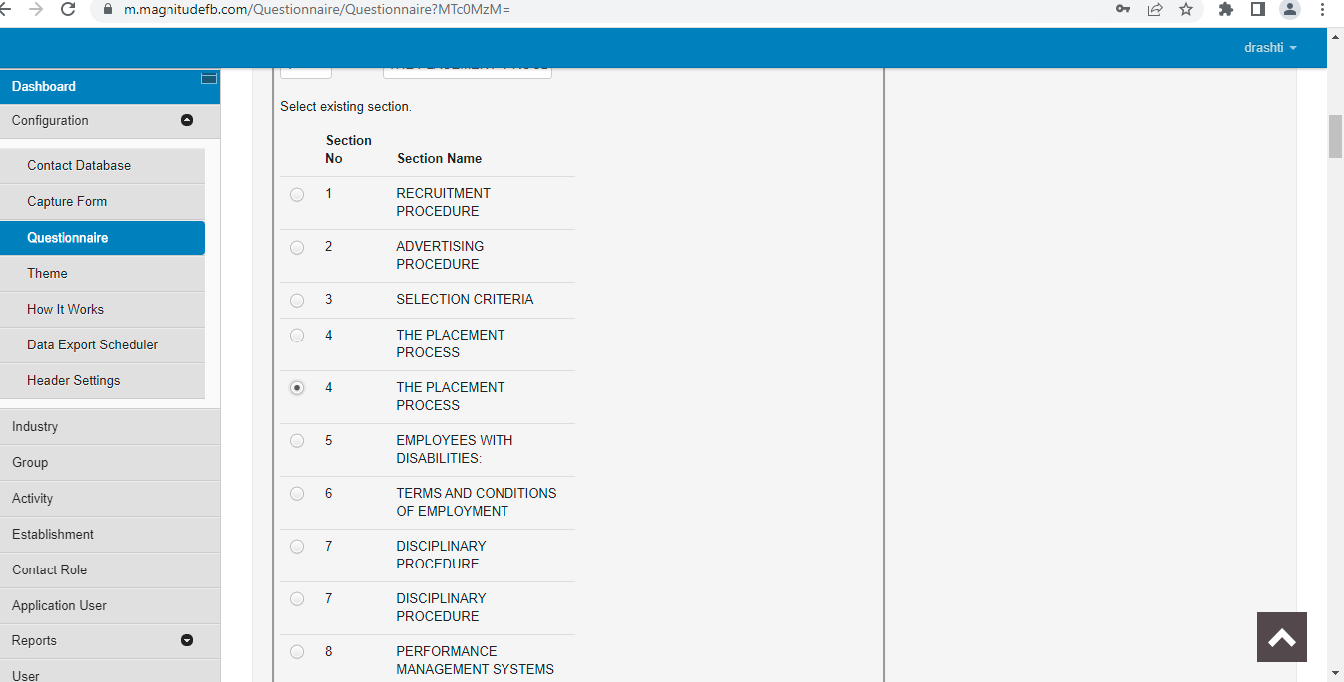
Task: Open the browser side panel icon
Action: [1258, 9]
